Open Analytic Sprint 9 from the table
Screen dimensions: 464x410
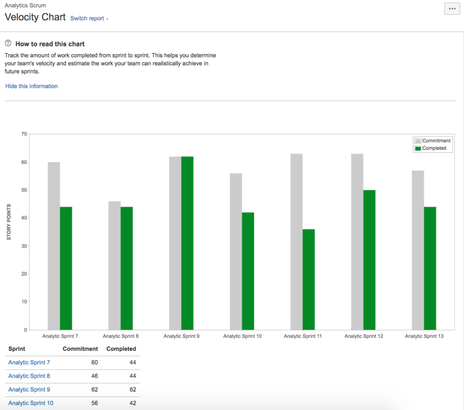[x=29, y=389]
